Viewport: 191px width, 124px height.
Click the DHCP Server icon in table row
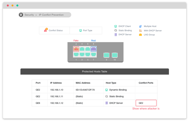pyautogui.click(x=107, y=103)
